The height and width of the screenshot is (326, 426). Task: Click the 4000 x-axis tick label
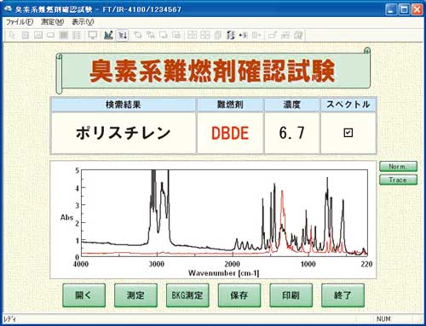(x=81, y=264)
